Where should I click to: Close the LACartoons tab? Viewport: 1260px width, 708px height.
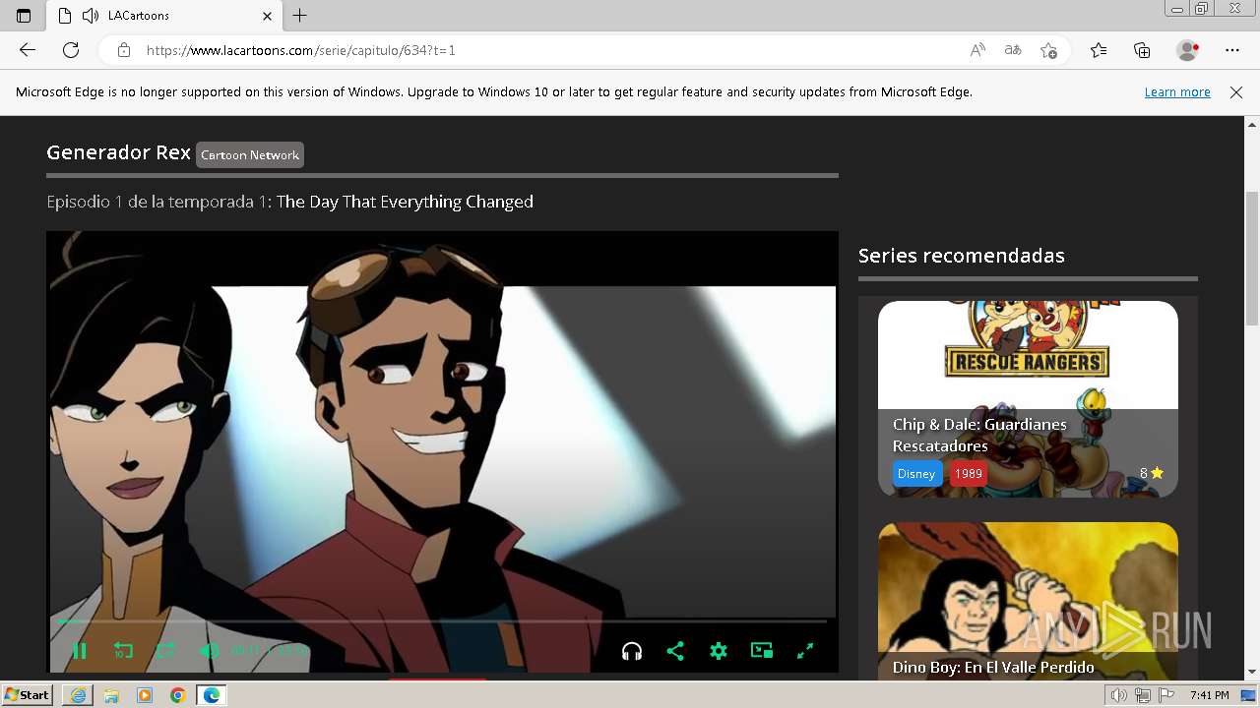[268, 16]
